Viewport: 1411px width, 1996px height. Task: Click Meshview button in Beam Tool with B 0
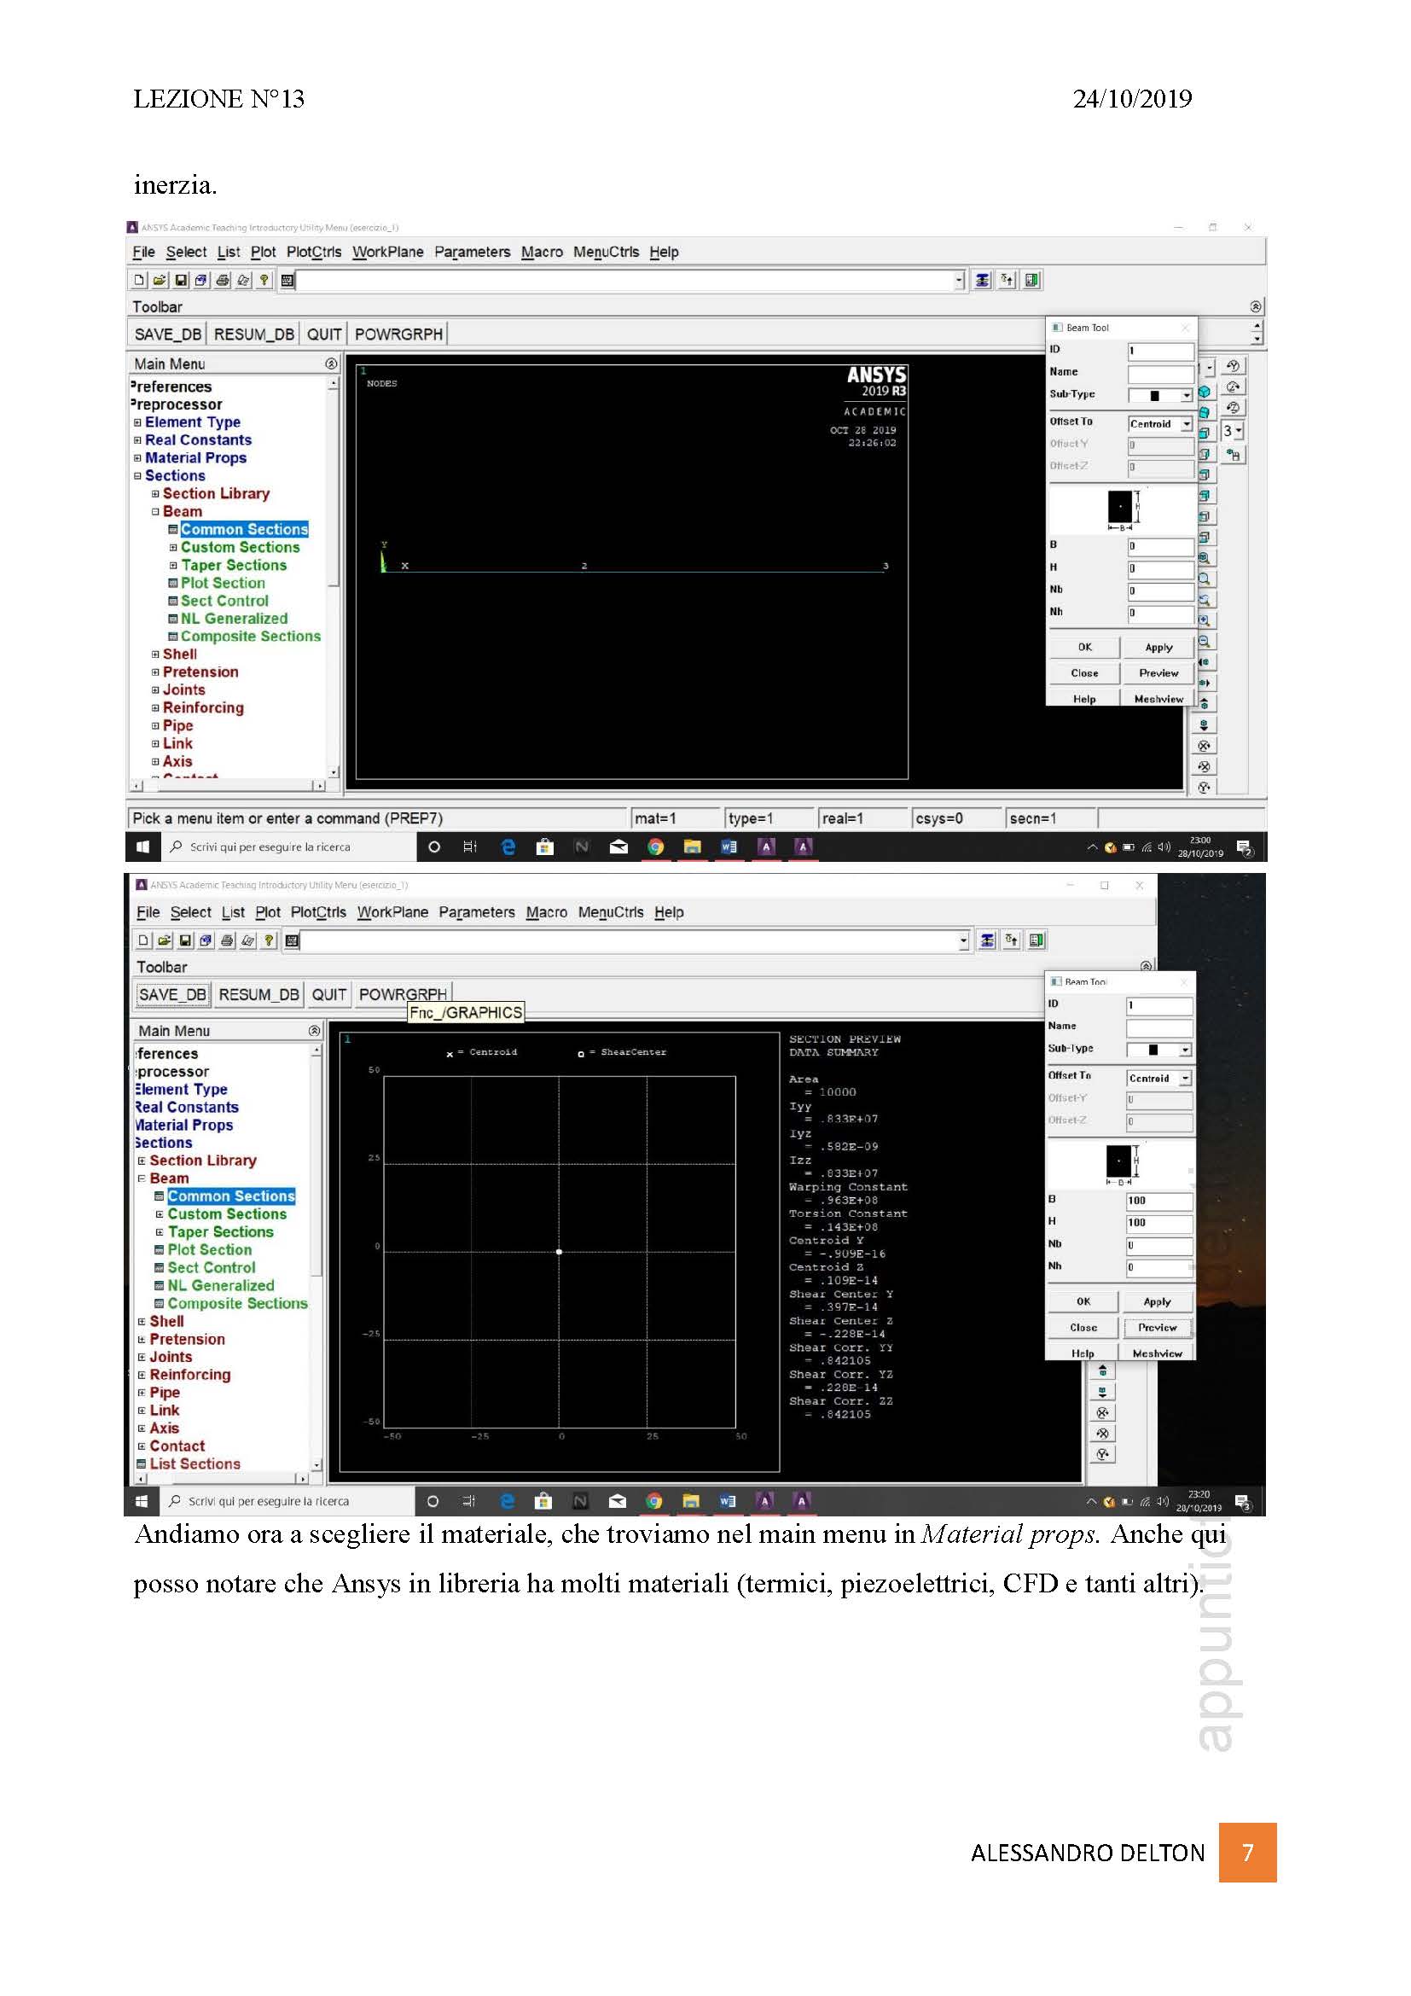1159,699
